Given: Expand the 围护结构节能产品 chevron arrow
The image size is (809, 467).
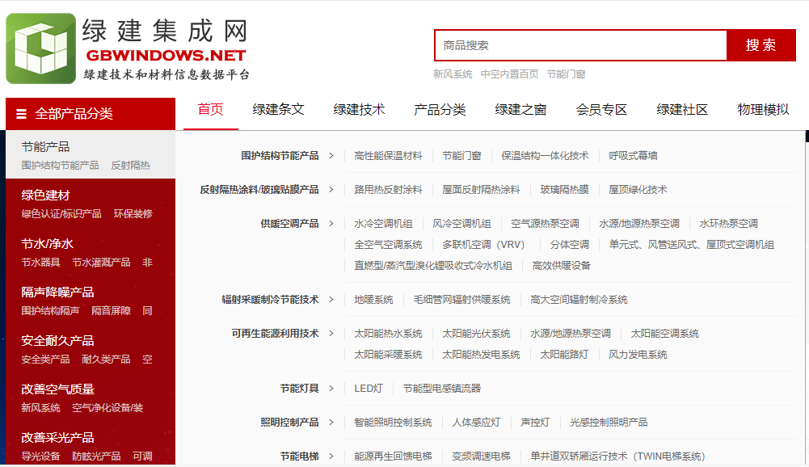Looking at the screenshot, I should coord(331,156).
